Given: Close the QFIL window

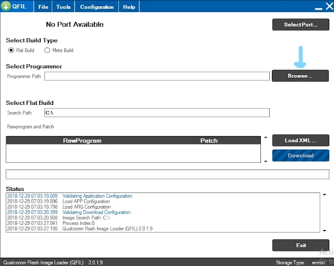Looking at the screenshot, I should point(329,6).
